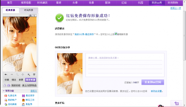This screenshot has width=186, height=107.
Task: Click the 我的帐户 account icon
Action: [6, 100]
